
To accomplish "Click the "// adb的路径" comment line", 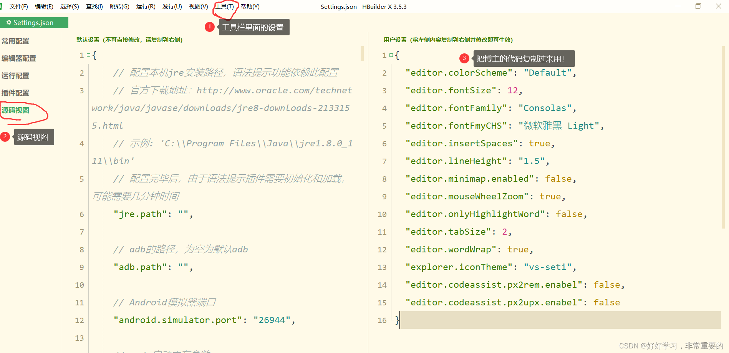I will click(x=181, y=250).
